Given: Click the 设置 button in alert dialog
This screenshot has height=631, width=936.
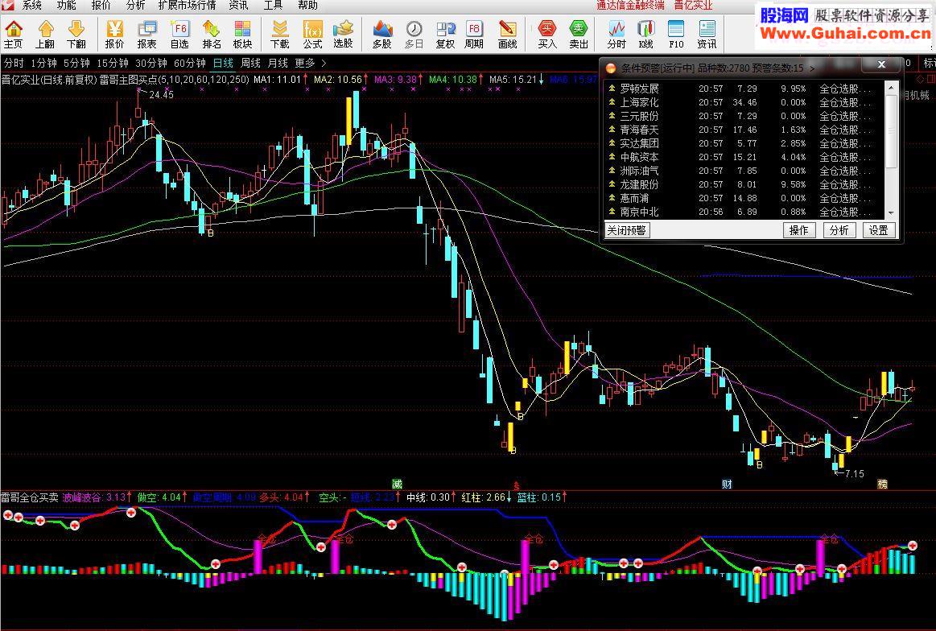Looking at the screenshot, I should [x=878, y=230].
